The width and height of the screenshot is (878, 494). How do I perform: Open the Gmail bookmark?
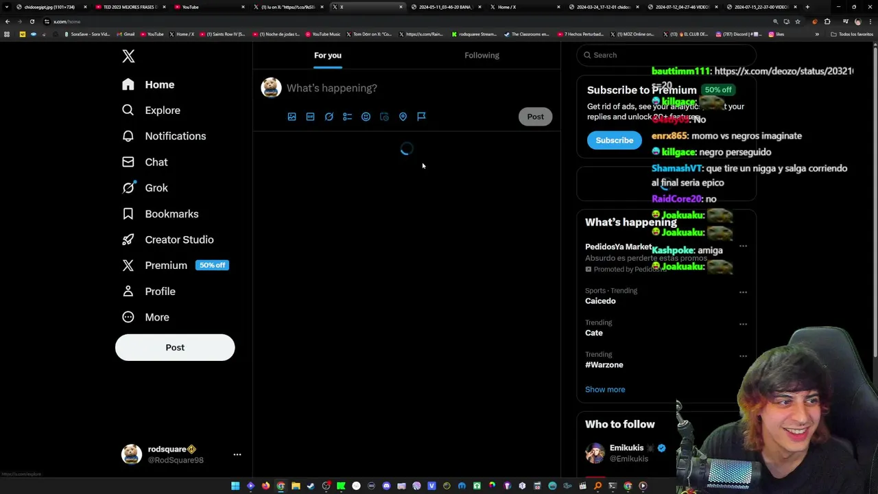click(x=125, y=34)
